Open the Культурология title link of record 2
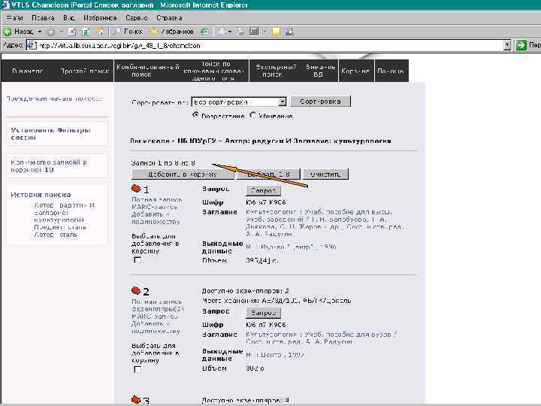 [x=322, y=338]
